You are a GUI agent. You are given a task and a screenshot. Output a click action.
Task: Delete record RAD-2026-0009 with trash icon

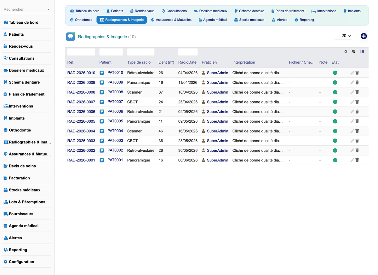point(357,83)
